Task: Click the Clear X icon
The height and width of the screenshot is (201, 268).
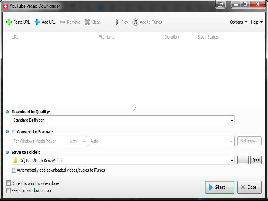Action: point(87,22)
